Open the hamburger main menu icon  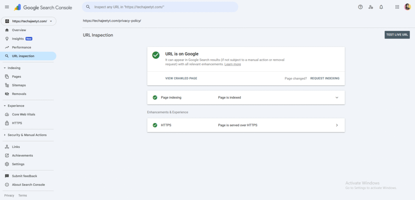(x=7, y=7)
